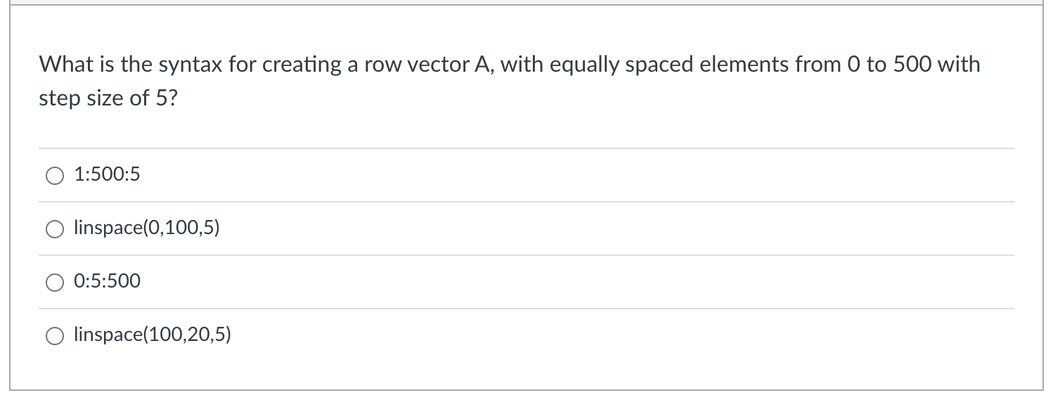
Task: Click the word 'syntax' in the question
Action: tap(184, 66)
